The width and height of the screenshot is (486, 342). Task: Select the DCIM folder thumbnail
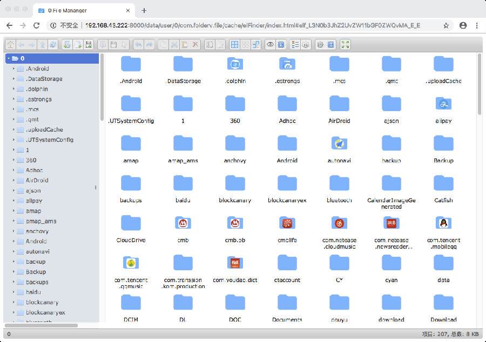coord(131,303)
